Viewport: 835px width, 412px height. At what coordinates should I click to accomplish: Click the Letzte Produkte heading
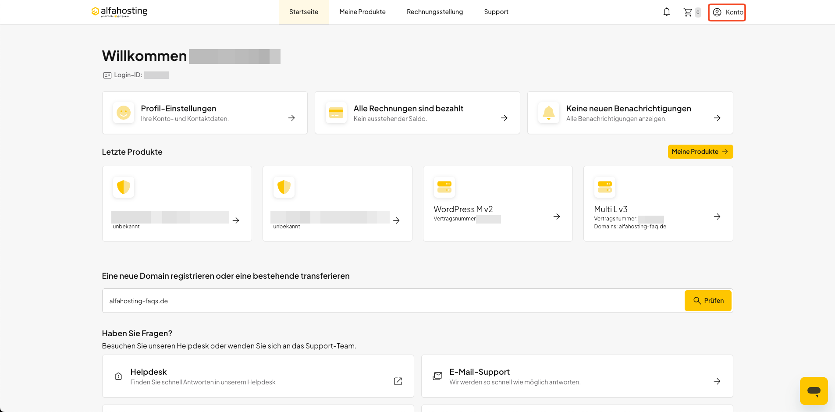[132, 152]
